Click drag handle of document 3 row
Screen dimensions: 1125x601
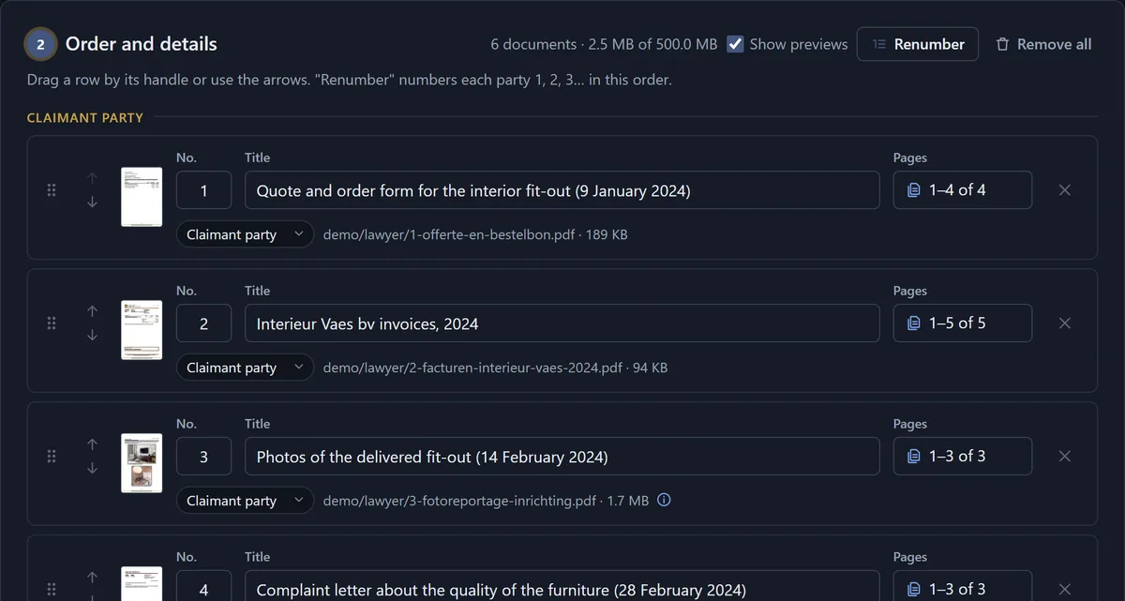click(52, 457)
